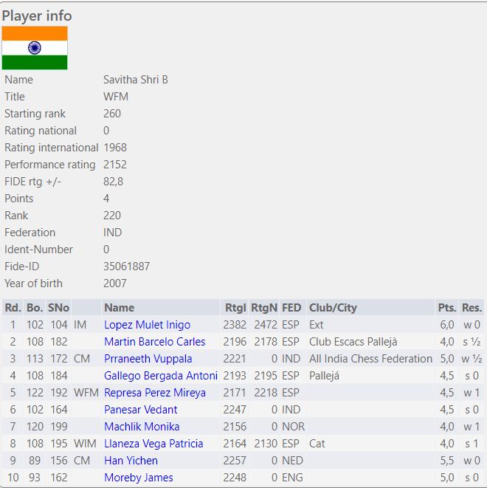
Task: Click the Llaneza Vega Patricia link
Action: (x=153, y=444)
